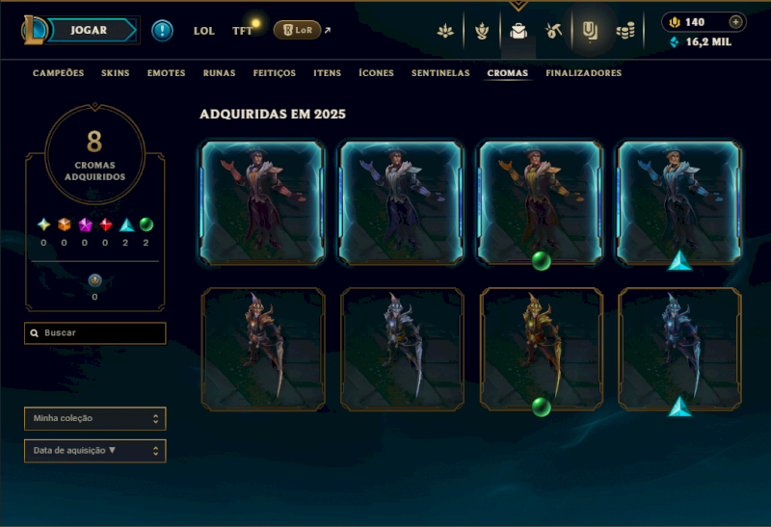Click the plus button next to 140 RP
Viewport: 771px width, 527px height.
735,21
